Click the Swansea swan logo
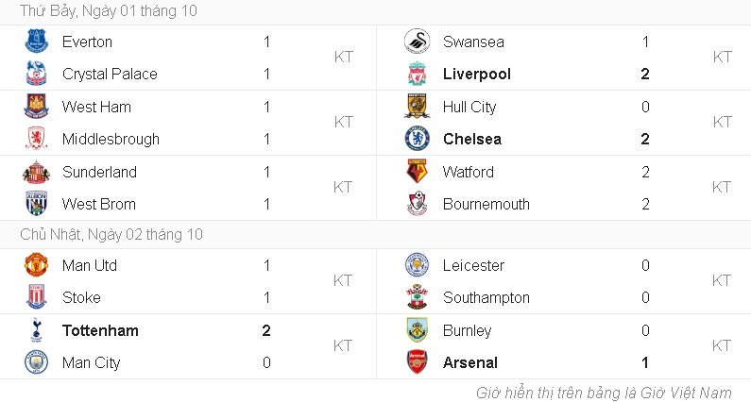Viewport: 751px width, 402px height. pos(417,42)
